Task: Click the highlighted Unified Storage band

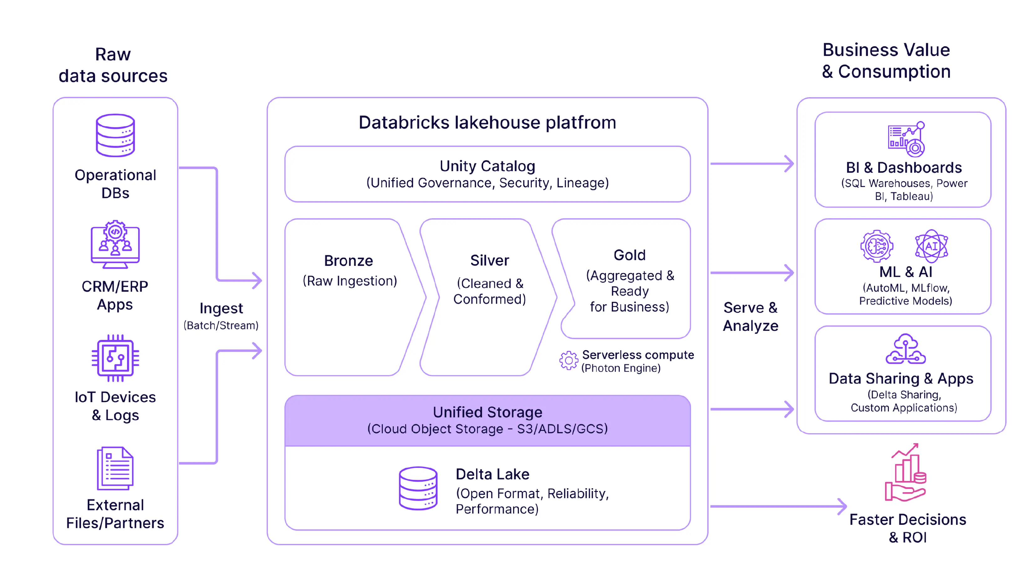Action: [487, 420]
